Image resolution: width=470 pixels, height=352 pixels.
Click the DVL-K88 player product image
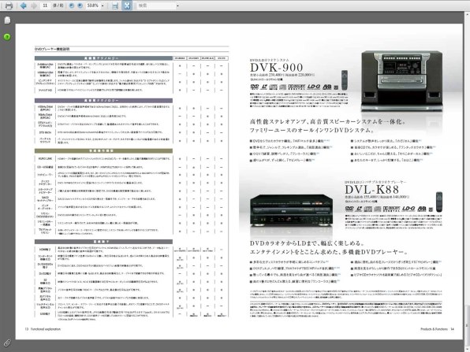click(x=291, y=210)
